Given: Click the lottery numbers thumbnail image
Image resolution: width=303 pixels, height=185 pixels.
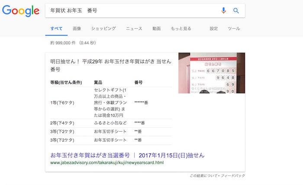Looking at the screenshot, I should (212, 73).
